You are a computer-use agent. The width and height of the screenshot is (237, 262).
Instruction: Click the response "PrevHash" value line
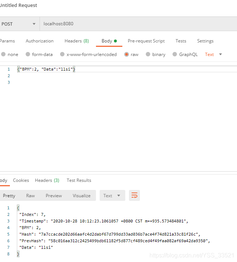(x=115, y=241)
